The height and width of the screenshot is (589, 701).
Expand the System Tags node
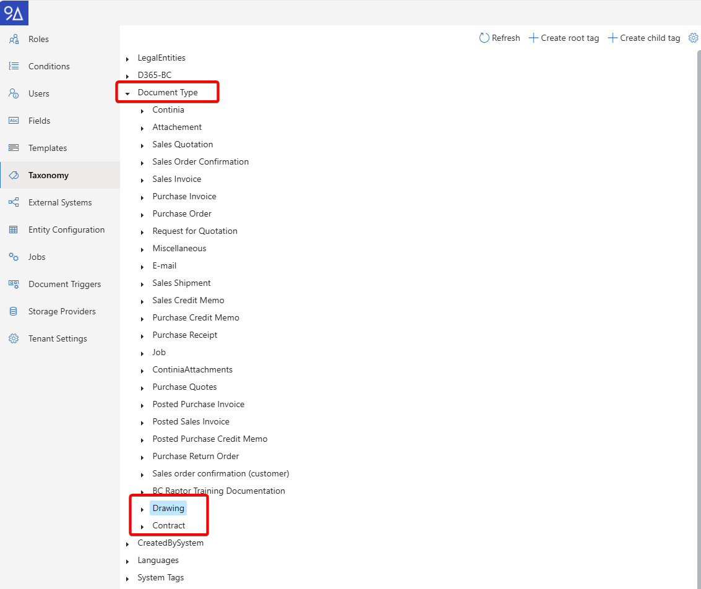(x=127, y=578)
